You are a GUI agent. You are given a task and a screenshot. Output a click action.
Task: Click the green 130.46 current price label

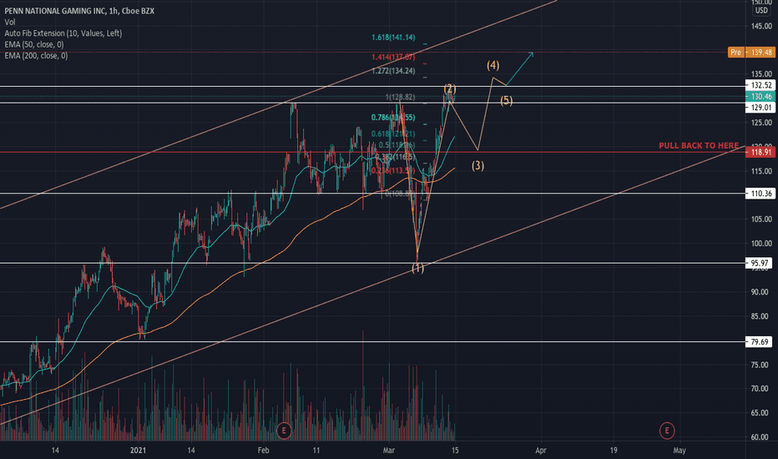click(x=760, y=96)
